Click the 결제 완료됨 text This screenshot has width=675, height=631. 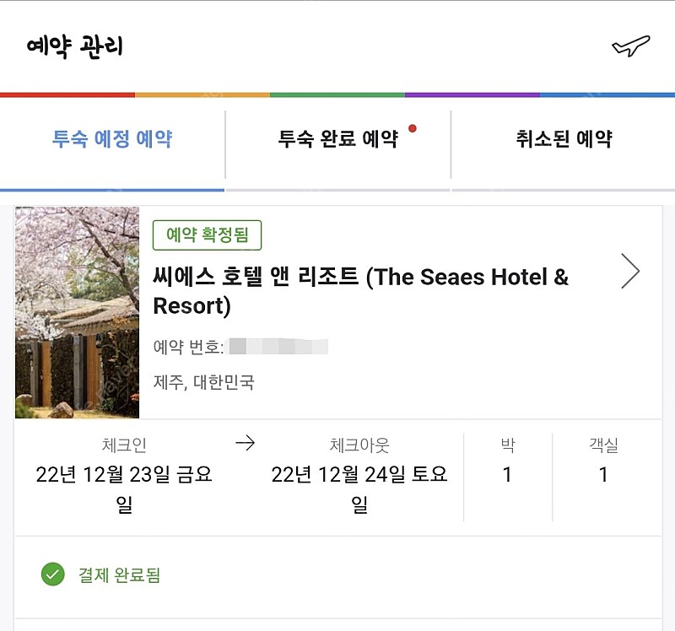point(119,575)
